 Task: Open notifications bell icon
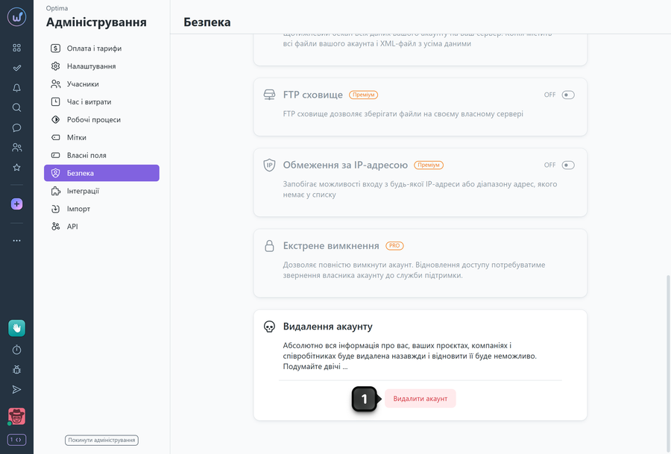[x=16, y=88]
